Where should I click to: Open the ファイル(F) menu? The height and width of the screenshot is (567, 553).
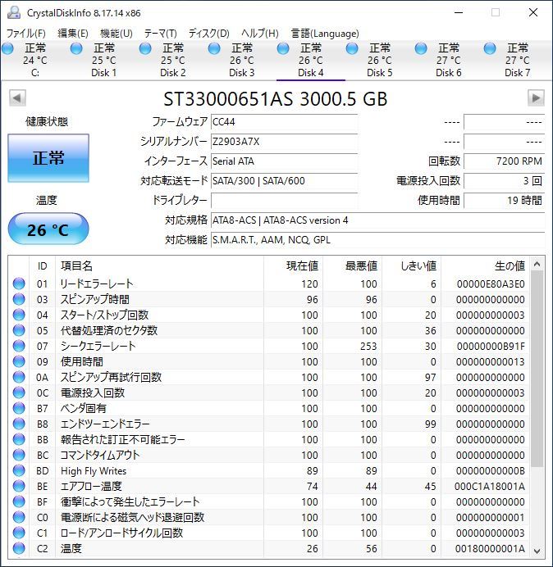click(x=26, y=34)
